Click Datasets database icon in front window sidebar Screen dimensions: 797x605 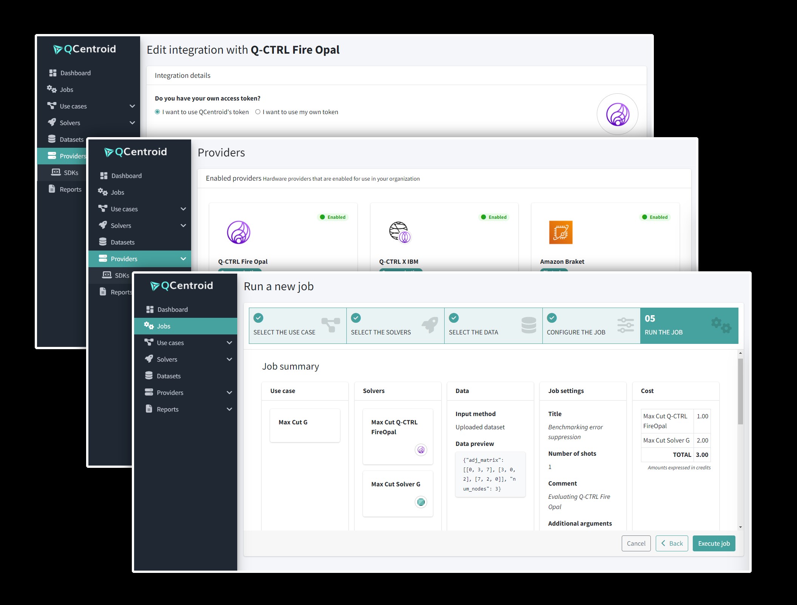(149, 376)
